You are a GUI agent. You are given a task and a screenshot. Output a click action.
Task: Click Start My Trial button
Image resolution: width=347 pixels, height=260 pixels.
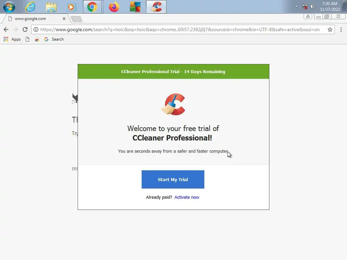[173, 179]
